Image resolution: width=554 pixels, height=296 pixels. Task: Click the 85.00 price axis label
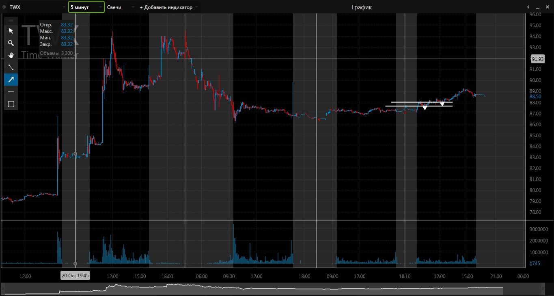click(x=535, y=136)
